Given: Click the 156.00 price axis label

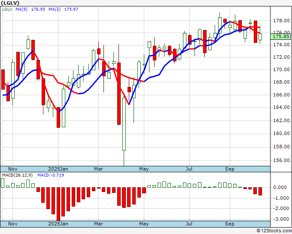Looking at the screenshot, I should [281, 160].
